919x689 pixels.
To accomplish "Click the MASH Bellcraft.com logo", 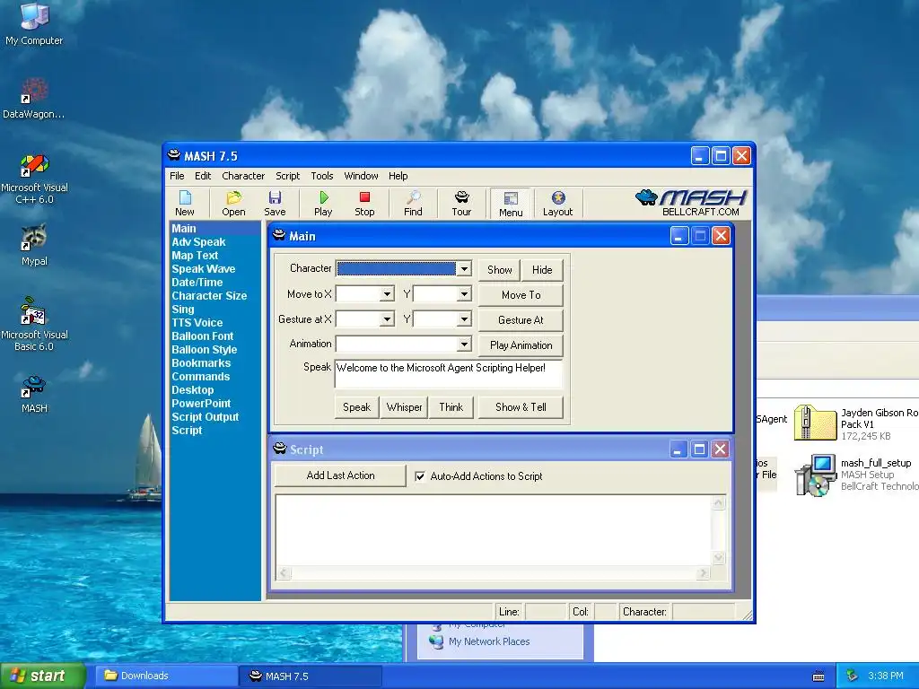I will [x=691, y=204].
